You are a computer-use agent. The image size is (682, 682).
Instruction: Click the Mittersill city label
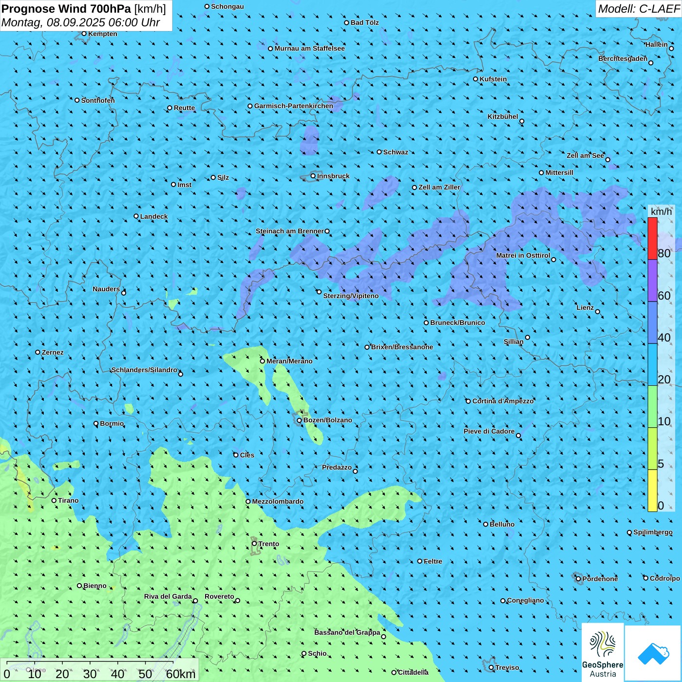559,172
